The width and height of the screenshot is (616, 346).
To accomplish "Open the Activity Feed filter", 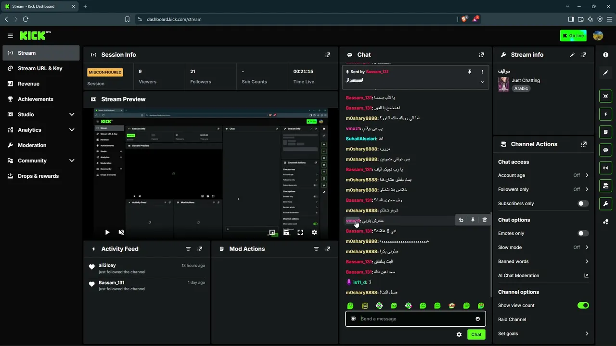I will (x=188, y=249).
